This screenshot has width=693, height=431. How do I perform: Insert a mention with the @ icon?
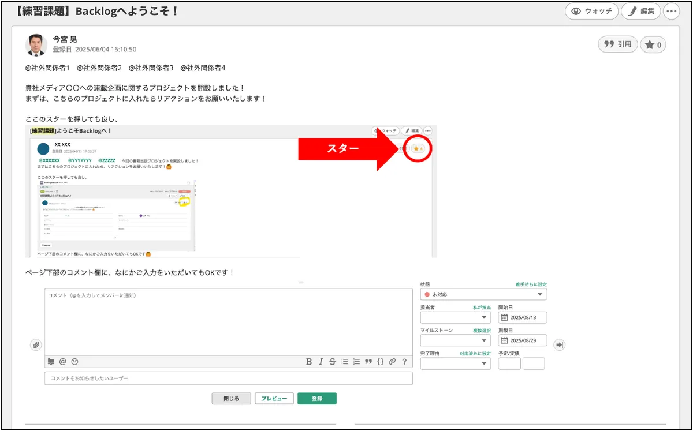coord(63,362)
